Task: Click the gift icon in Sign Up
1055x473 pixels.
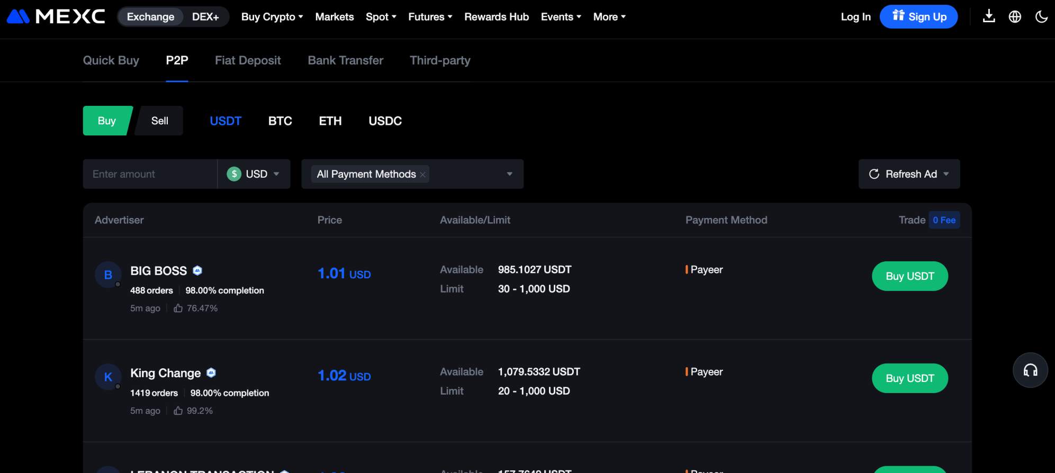Action: tap(898, 15)
